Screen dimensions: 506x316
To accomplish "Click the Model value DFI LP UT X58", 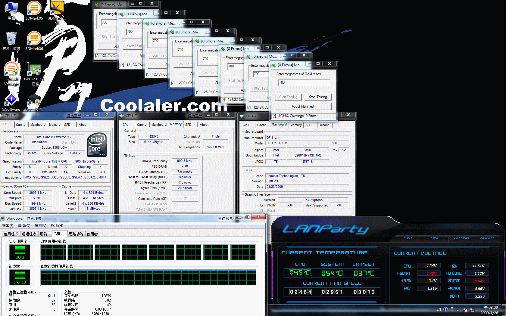I will [292, 143].
